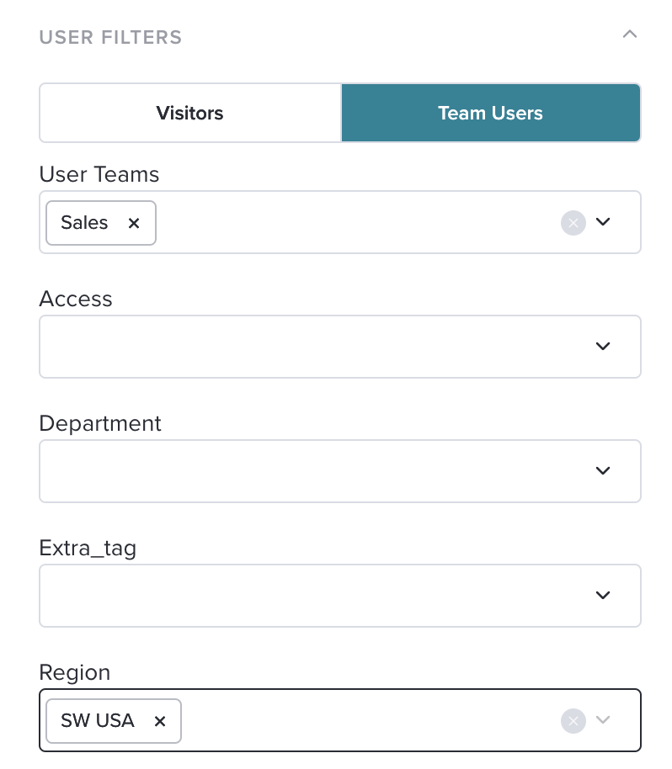Click the empty area of Region field
The height and width of the screenshot is (769, 672).
(368, 720)
